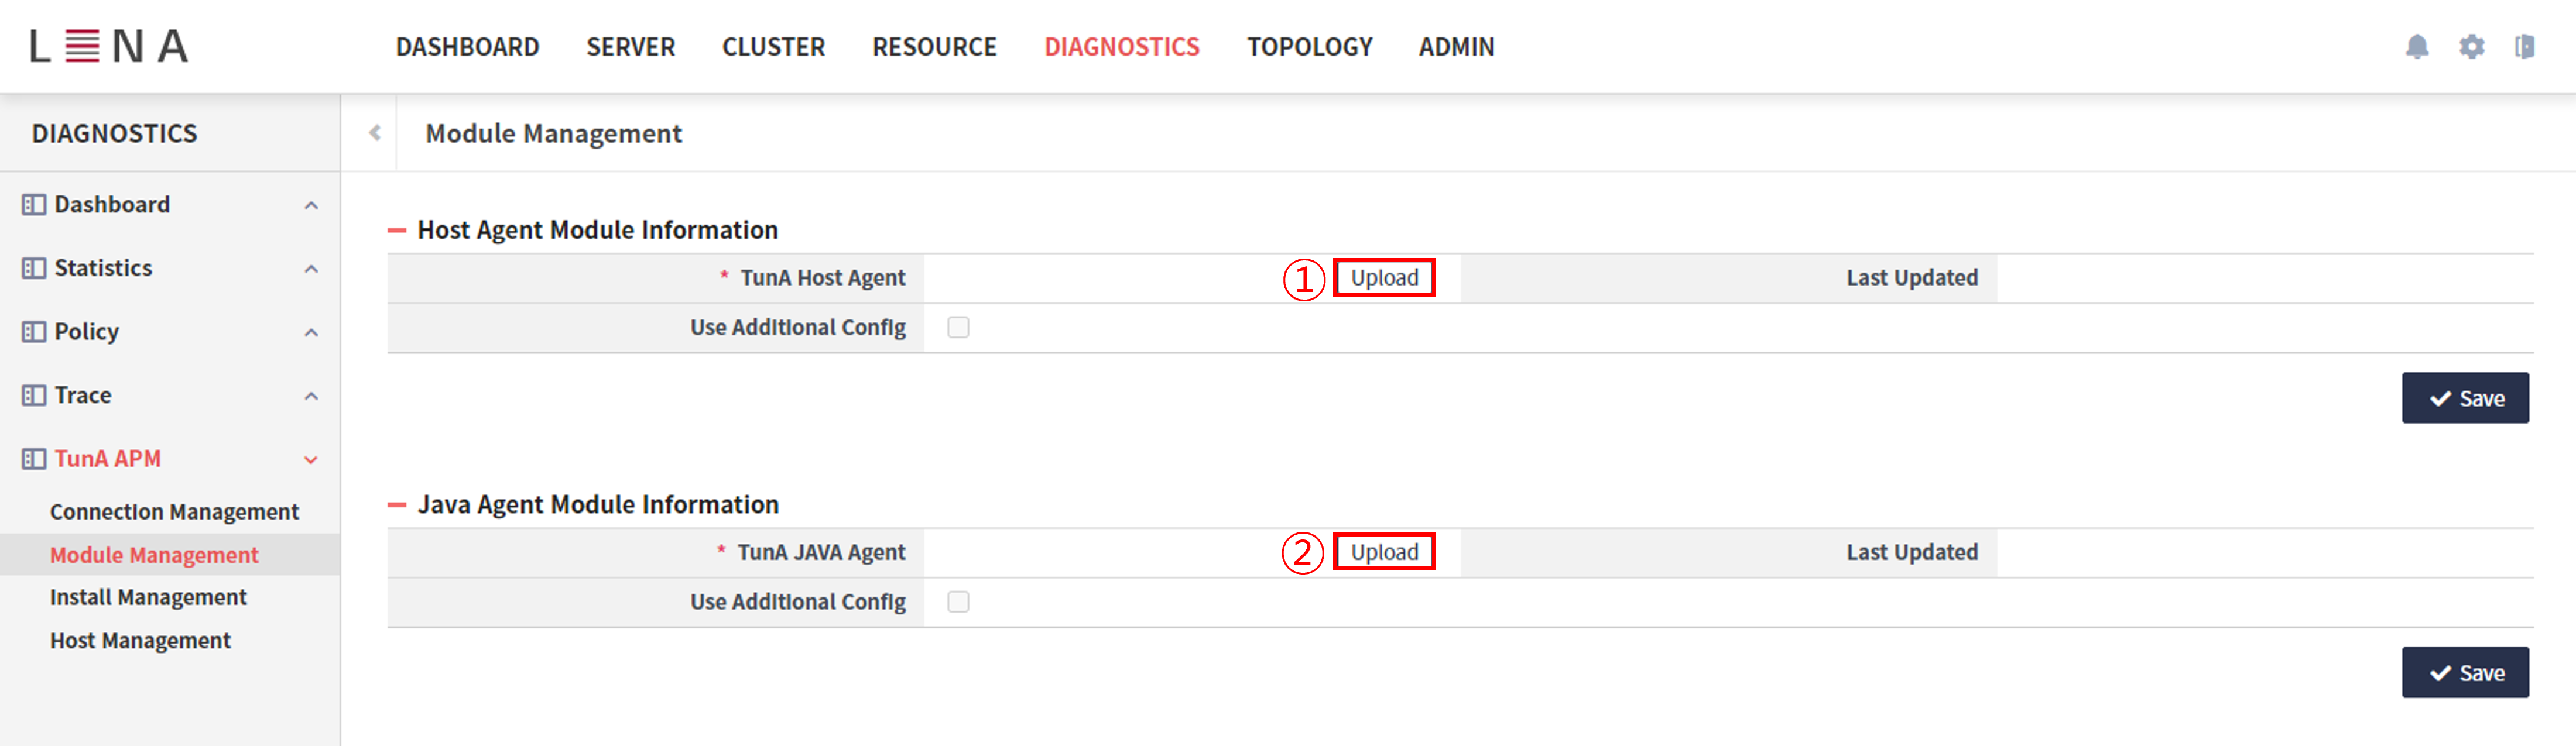Switch to the TOPOLOGY tab

pos(1309,46)
